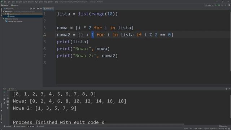This screenshot has height=130, width=231.
Task: Click Rerun green arrow in Run panel
Action: [x=4, y=92]
